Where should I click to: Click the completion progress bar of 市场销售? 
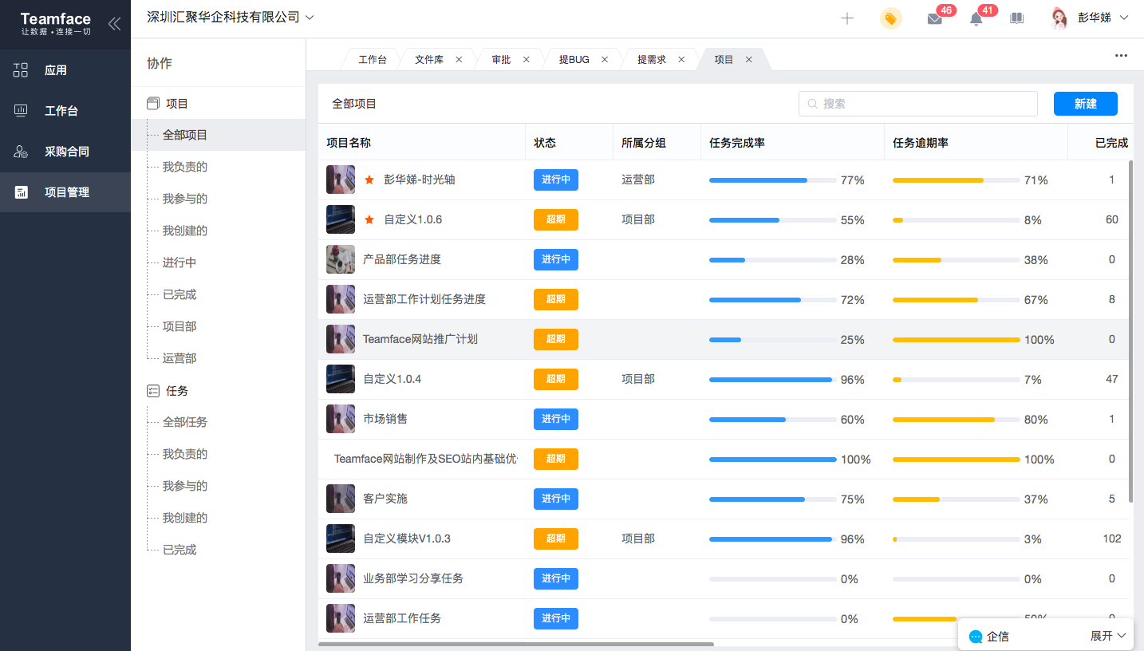772,420
